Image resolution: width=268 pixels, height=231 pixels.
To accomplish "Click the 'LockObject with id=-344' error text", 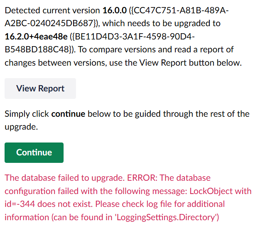I will pyautogui.click(x=216, y=191).
